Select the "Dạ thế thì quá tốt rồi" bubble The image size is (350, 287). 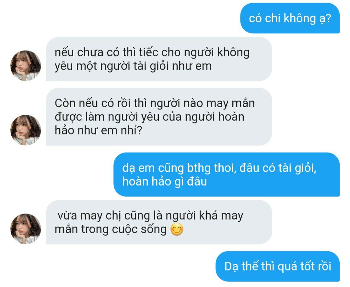pyautogui.click(x=278, y=266)
